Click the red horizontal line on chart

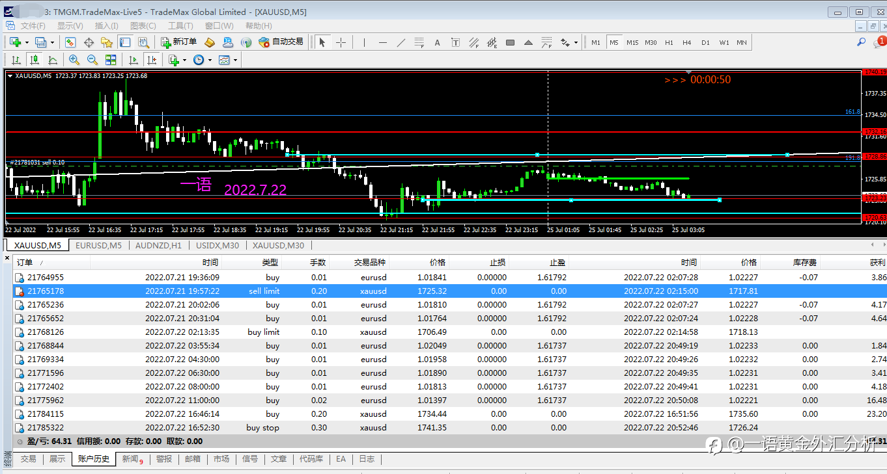391,131
